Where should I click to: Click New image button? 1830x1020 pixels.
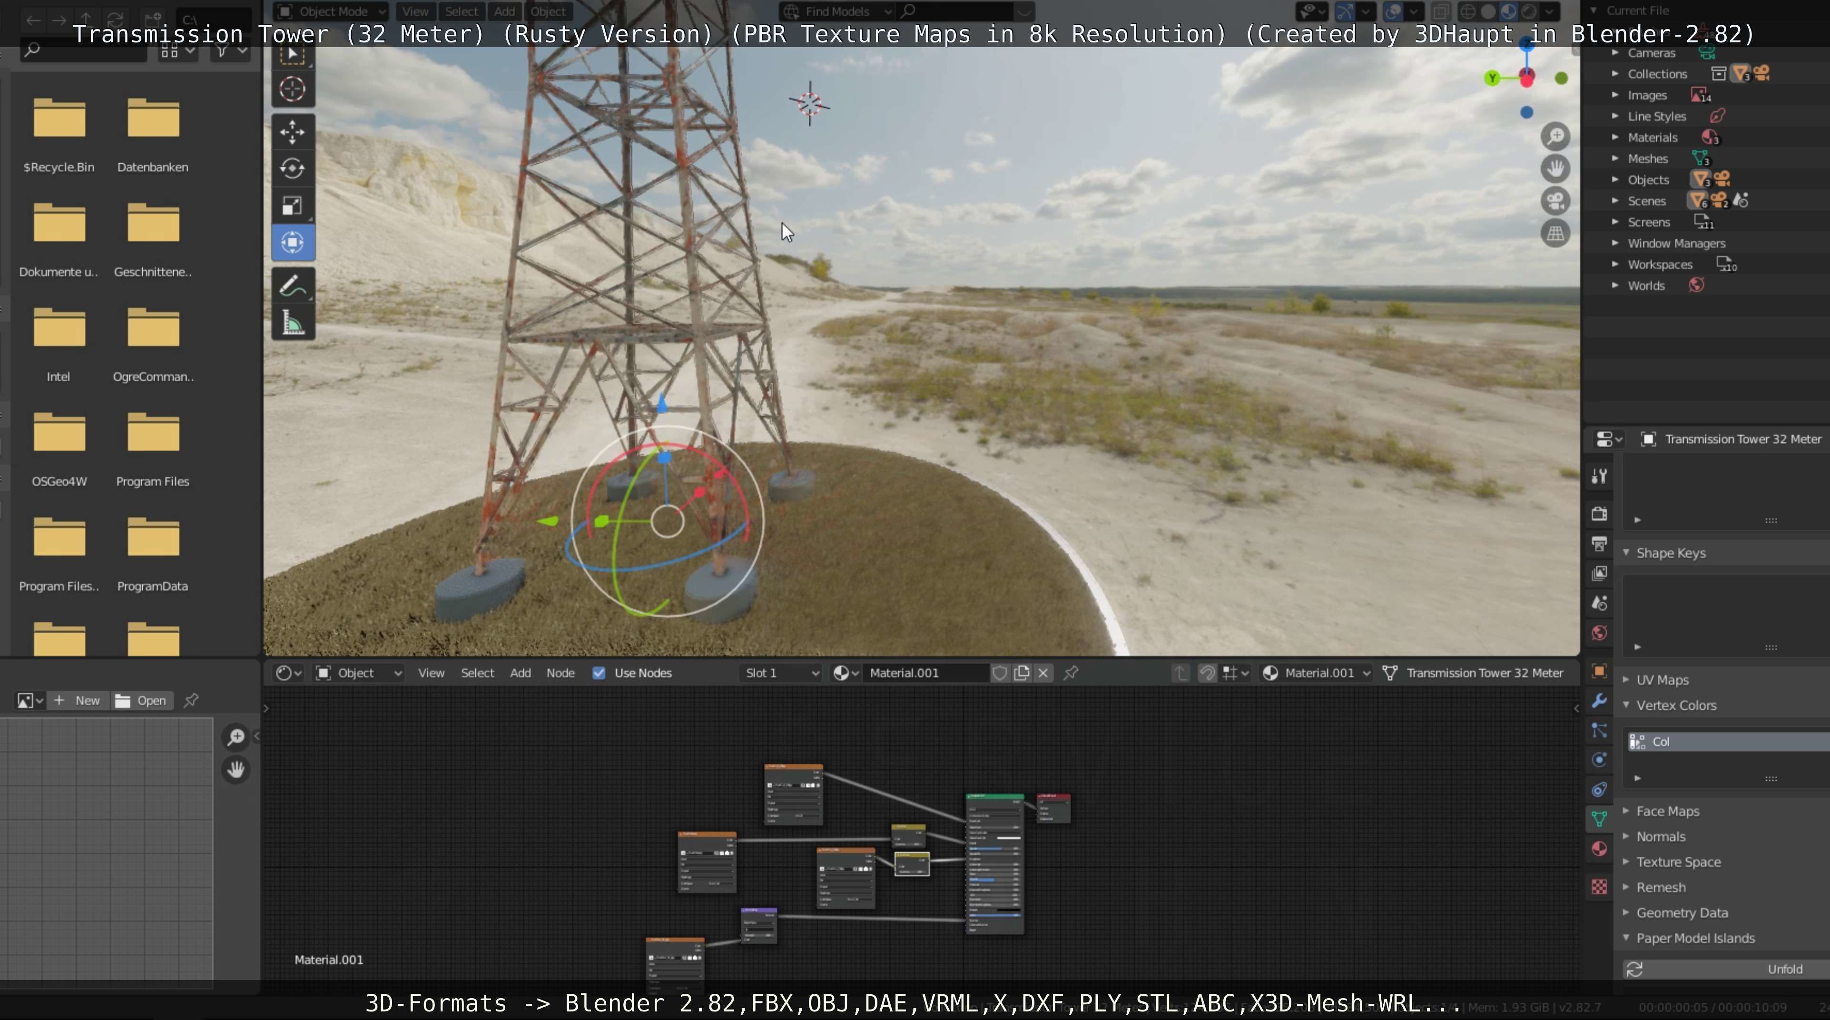pos(78,700)
